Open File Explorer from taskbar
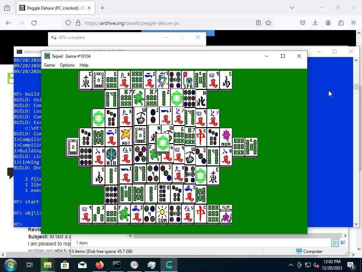362x272 pixels. click(48, 265)
